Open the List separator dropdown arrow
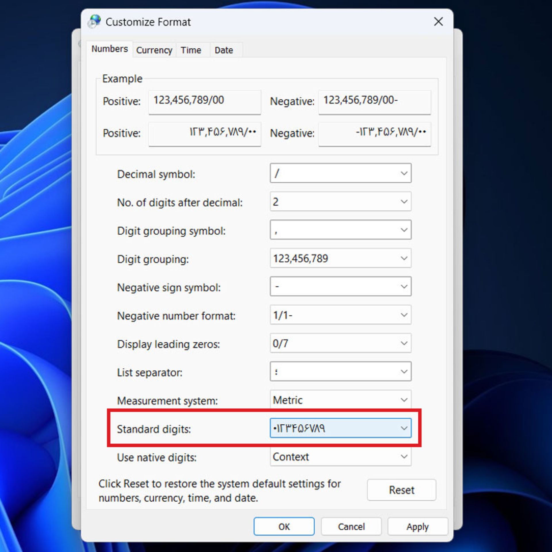 404,371
